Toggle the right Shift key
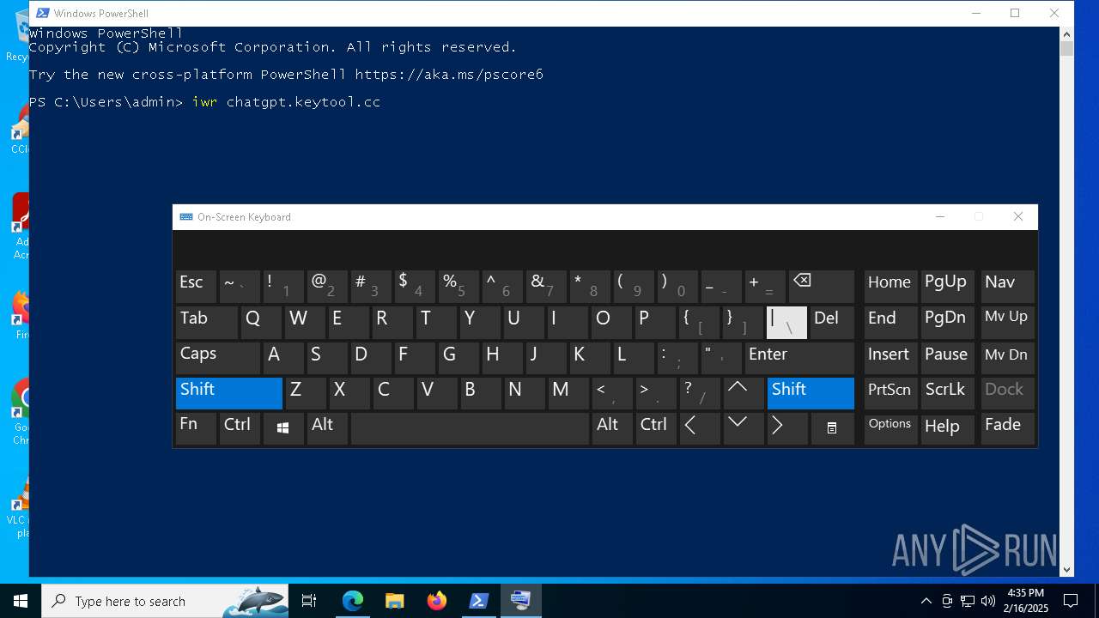The width and height of the screenshot is (1099, 618). click(x=811, y=392)
